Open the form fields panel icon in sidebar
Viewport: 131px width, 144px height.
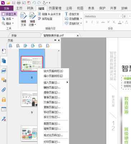coord(4,109)
